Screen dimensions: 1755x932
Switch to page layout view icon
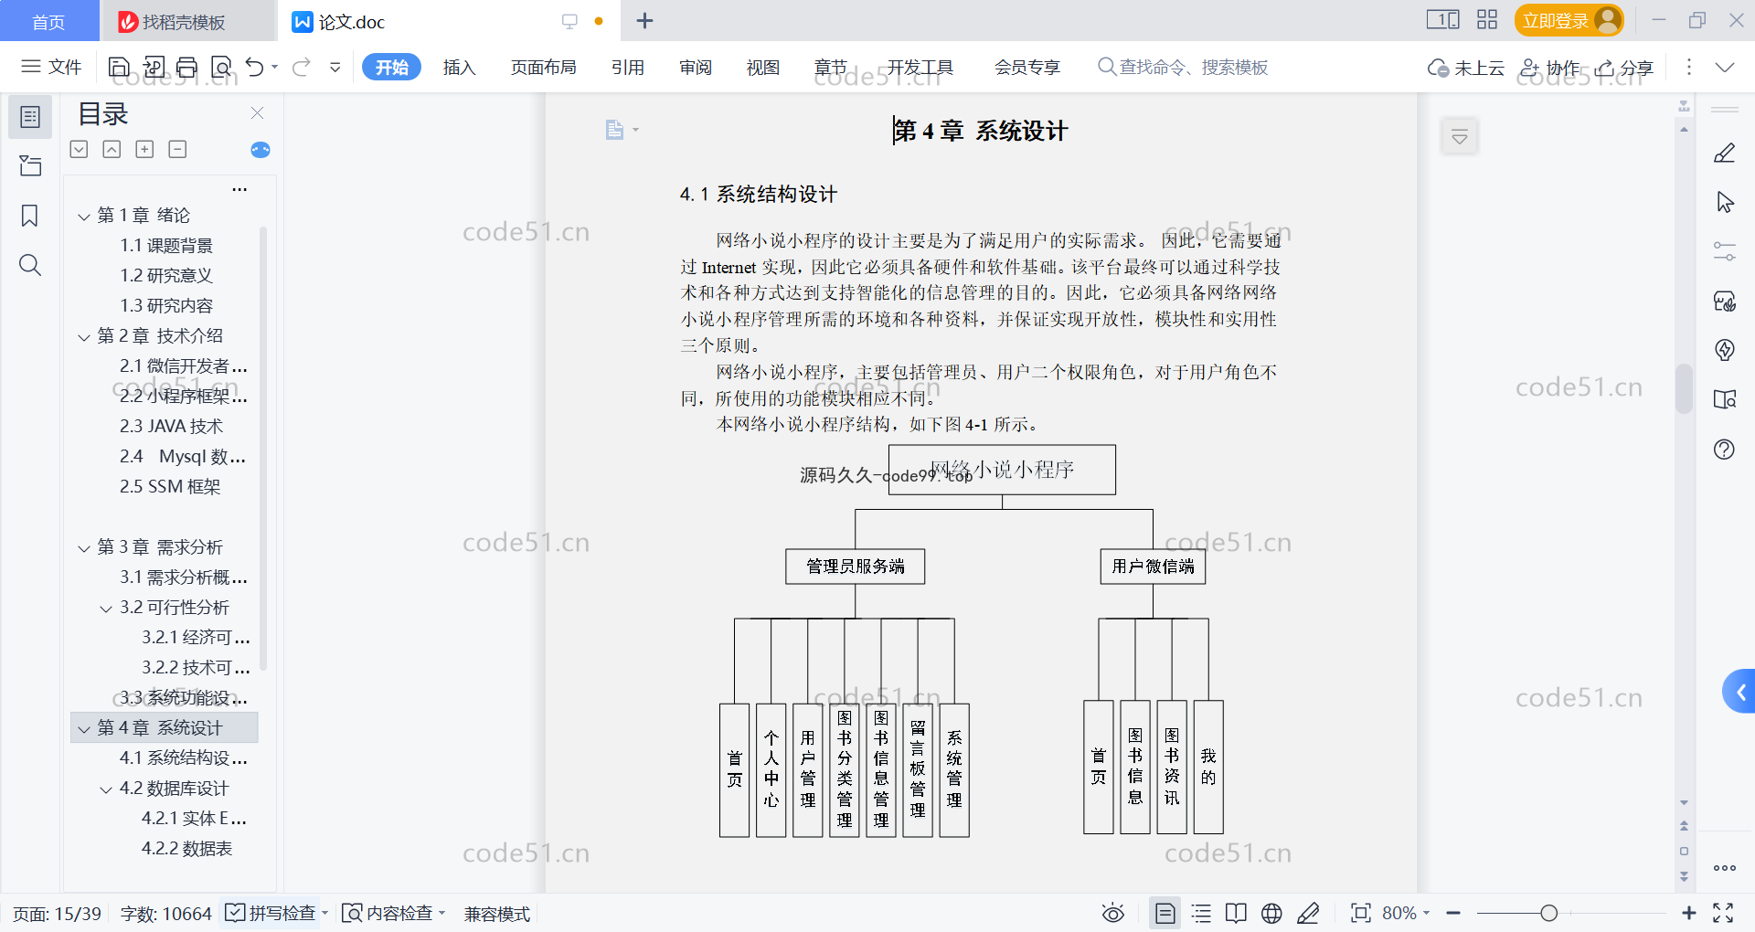[1165, 913]
